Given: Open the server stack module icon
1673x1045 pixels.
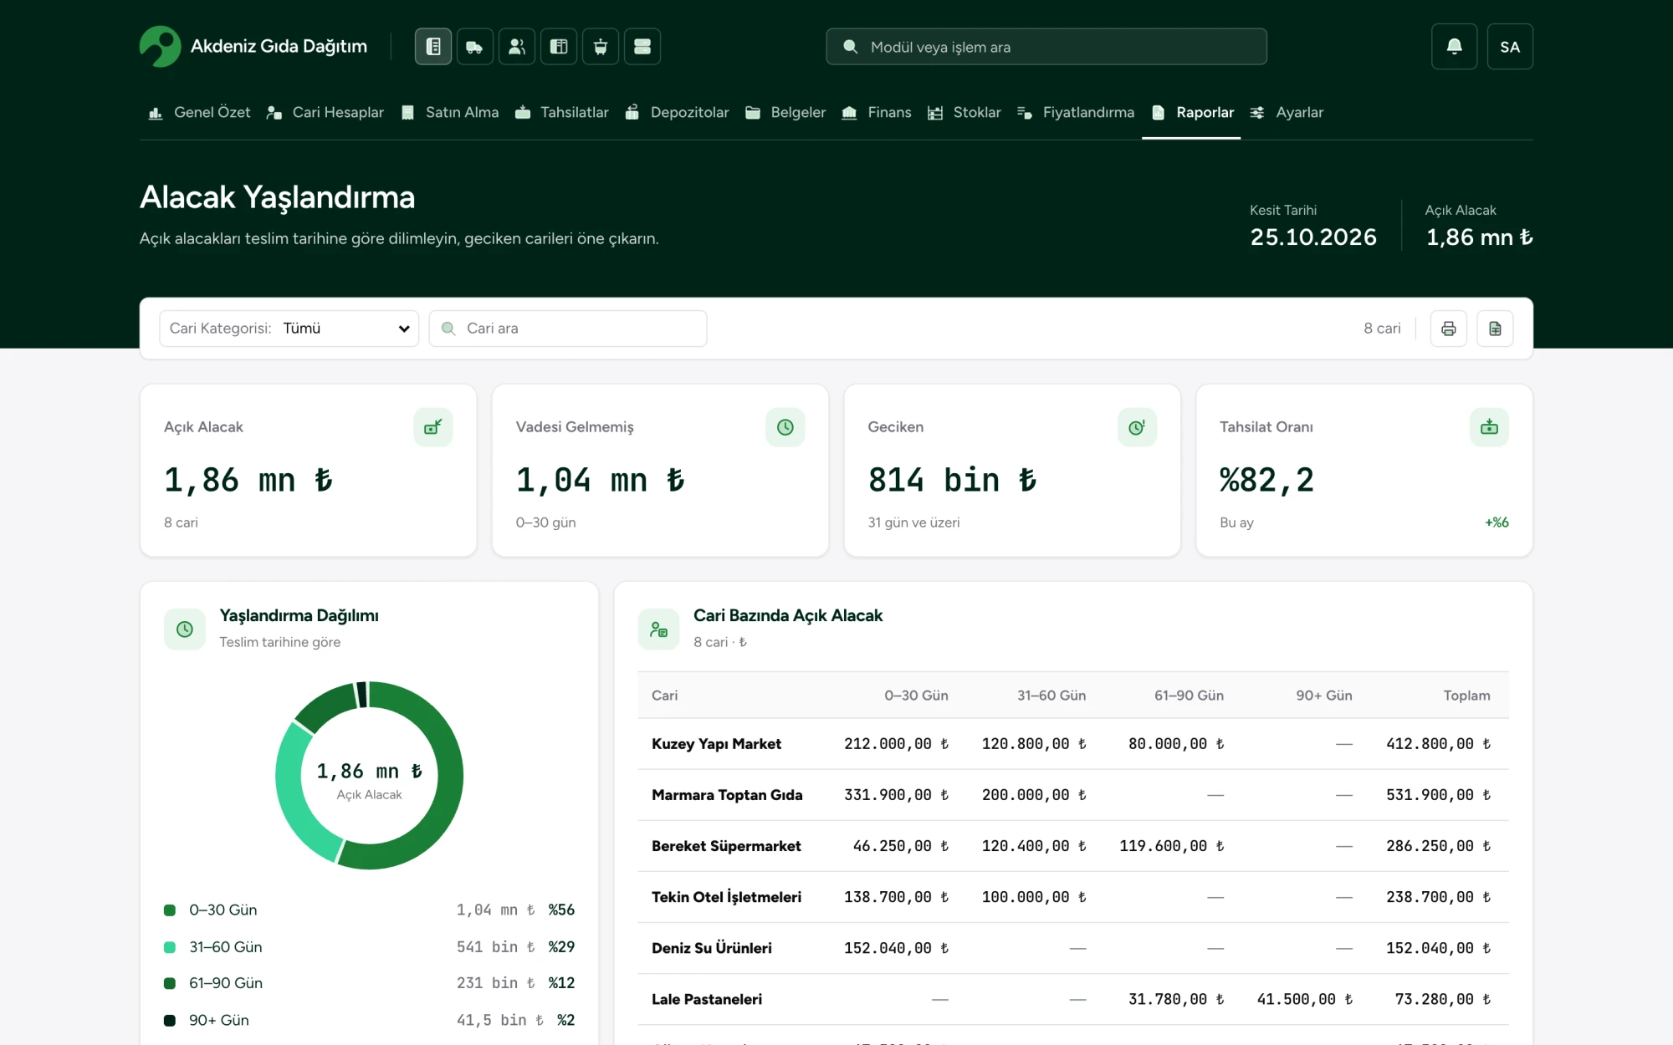Looking at the screenshot, I should pos(642,47).
